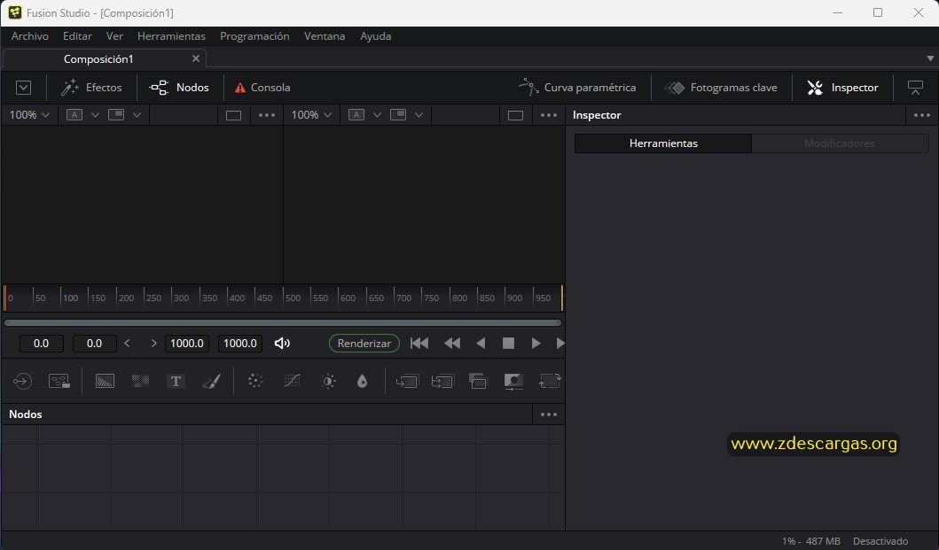
Task: Open the Programación menu
Action: (x=254, y=36)
